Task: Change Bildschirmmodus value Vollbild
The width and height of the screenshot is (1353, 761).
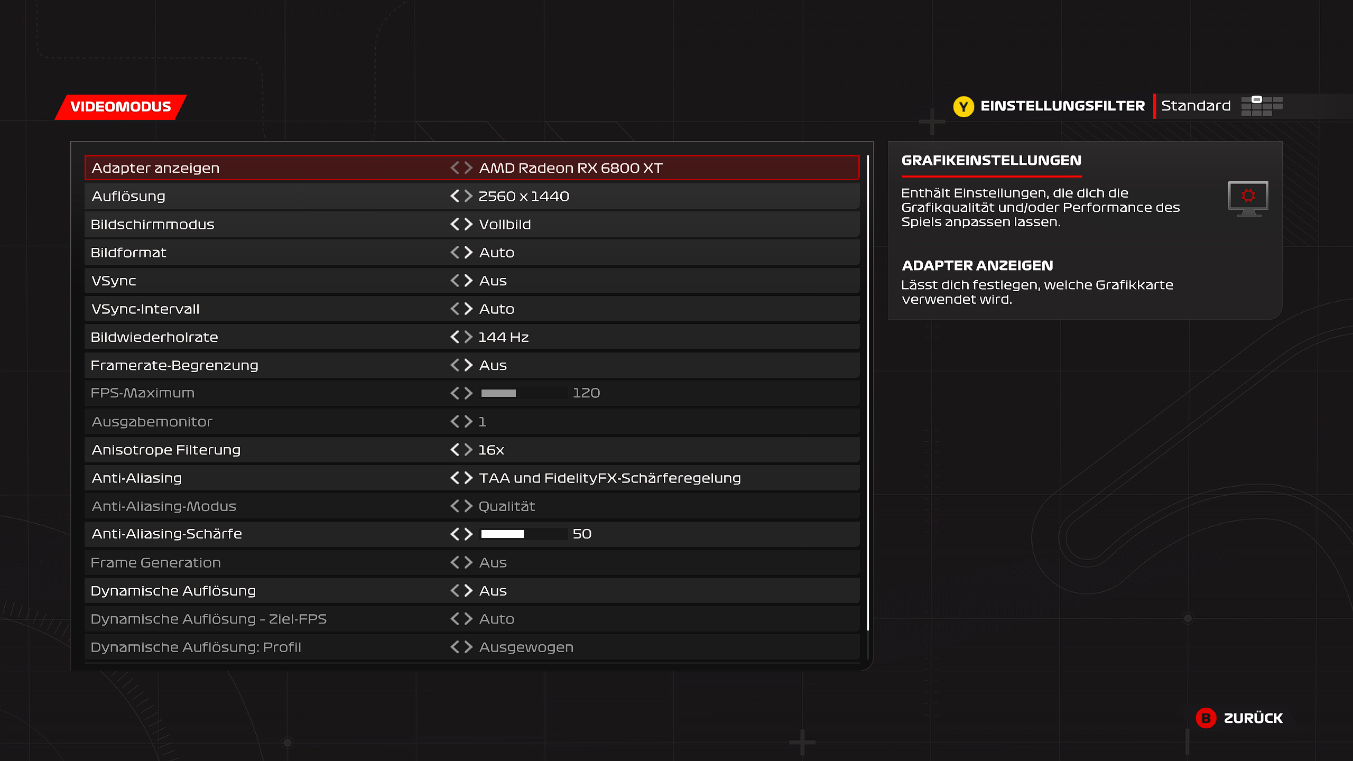Action: [505, 225]
